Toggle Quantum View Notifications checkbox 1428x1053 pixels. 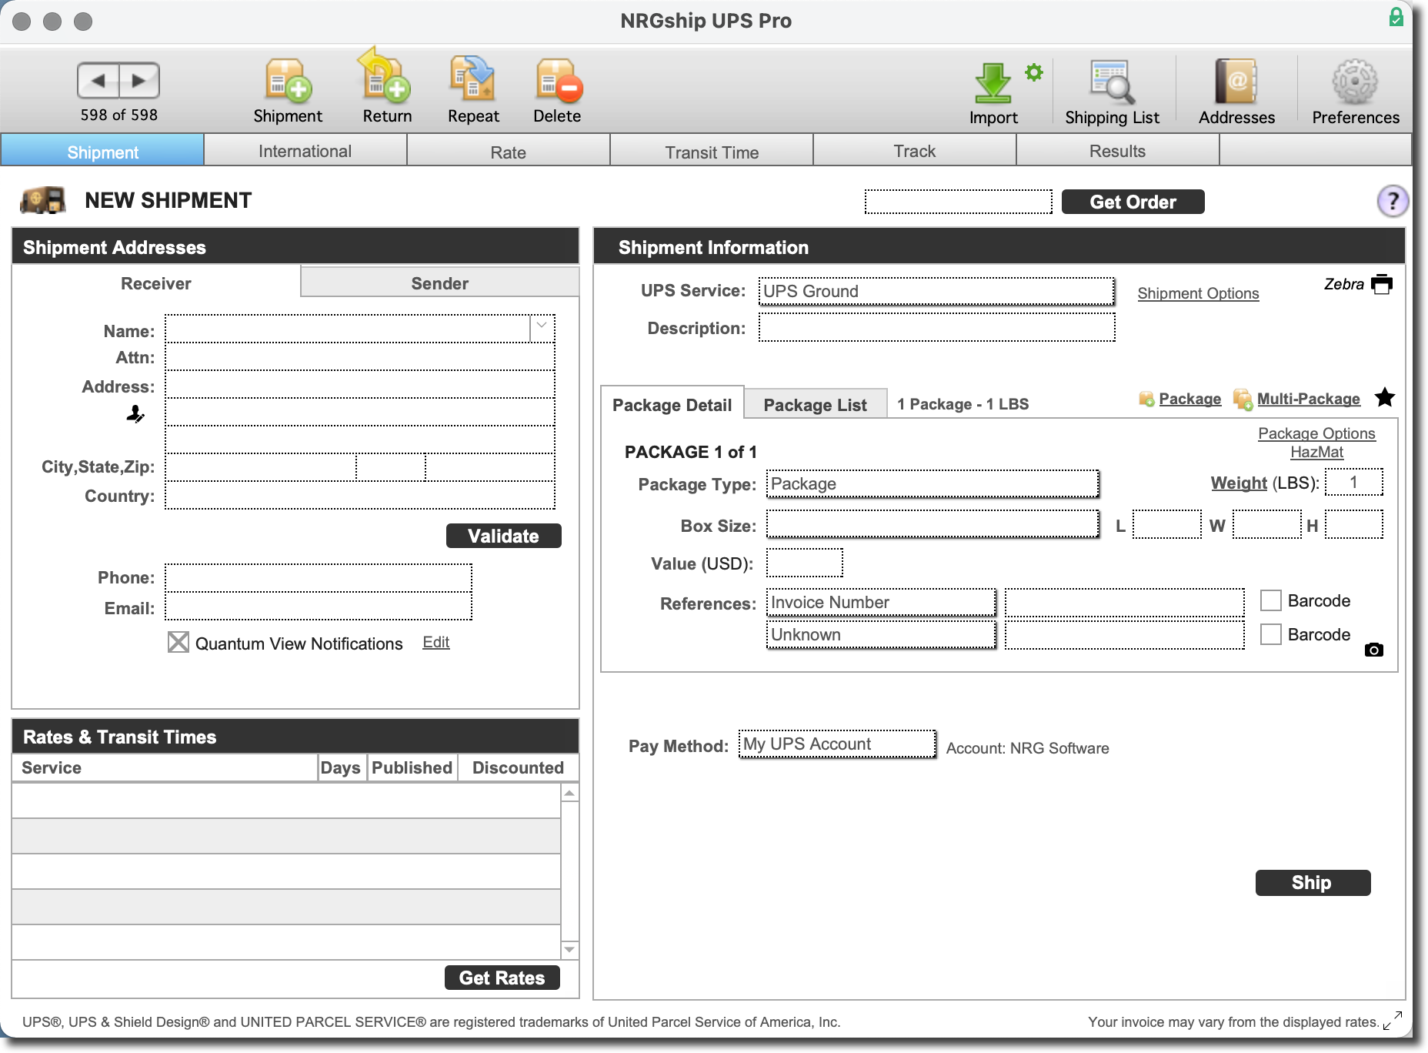178,642
